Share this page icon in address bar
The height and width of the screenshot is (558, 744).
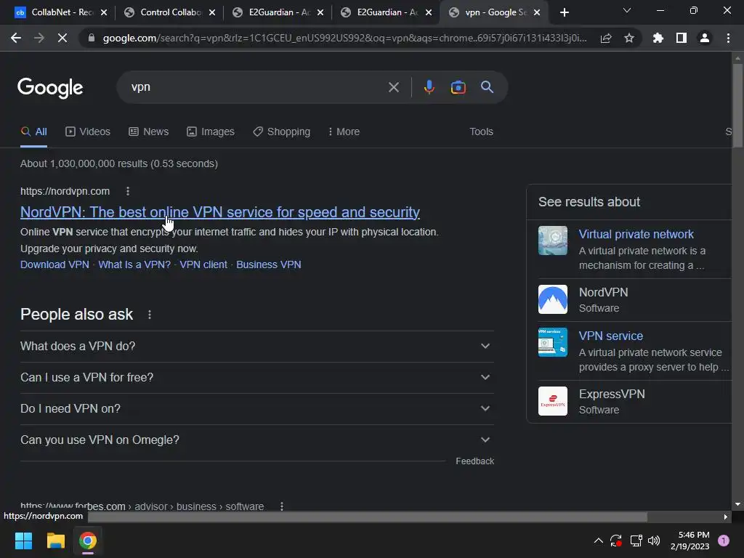tap(606, 38)
